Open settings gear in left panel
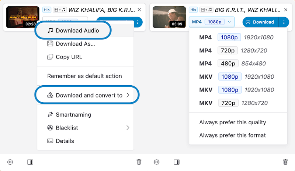The height and width of the screenshot is (171, 295). [x=10, y=162]
